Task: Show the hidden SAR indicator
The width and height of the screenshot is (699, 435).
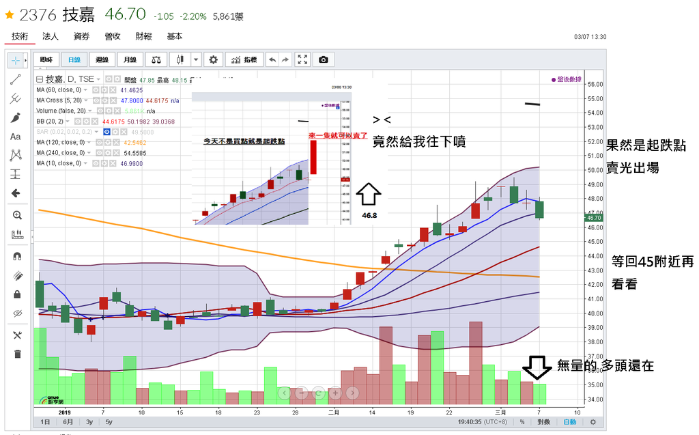Action: [x=106, y=132]
